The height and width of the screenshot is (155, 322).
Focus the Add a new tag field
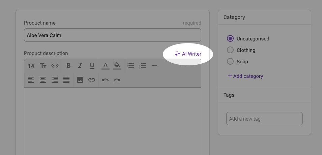click(264, 119)
